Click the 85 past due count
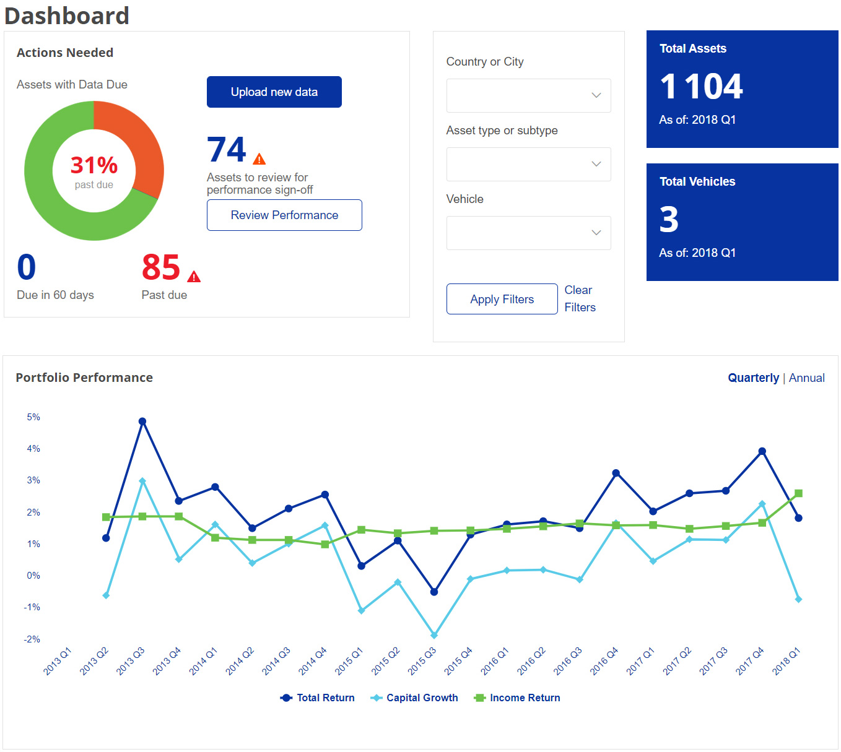The height and width of the screenshot is (752, 841). 161,267
